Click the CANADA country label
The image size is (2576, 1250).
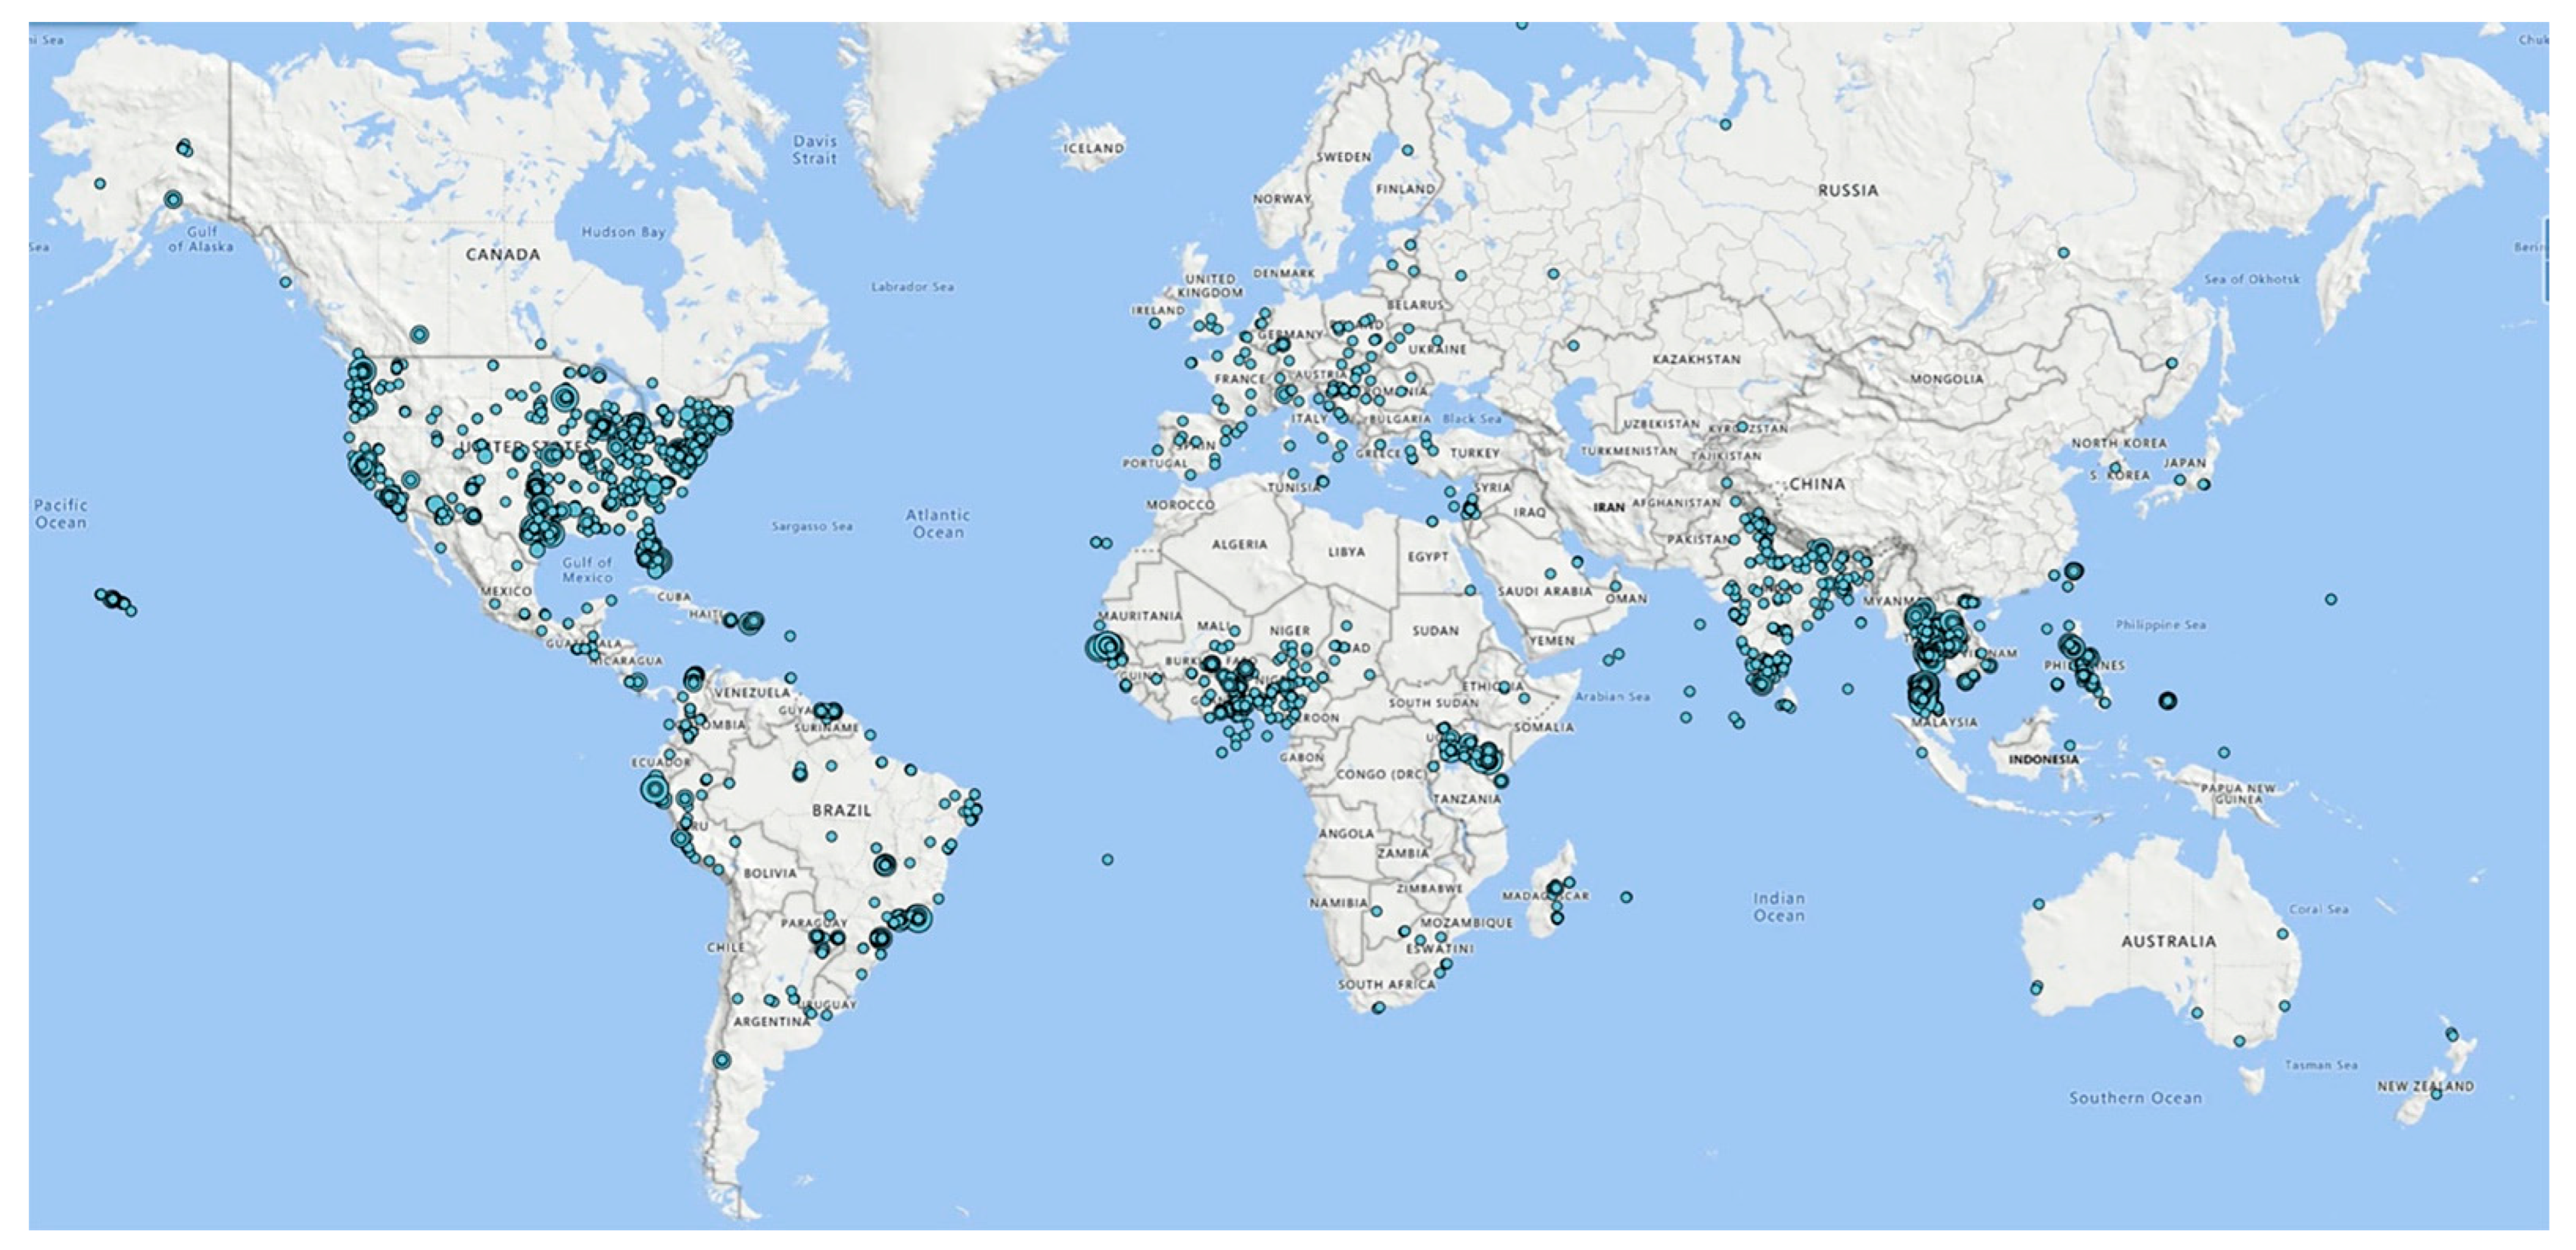503,255
